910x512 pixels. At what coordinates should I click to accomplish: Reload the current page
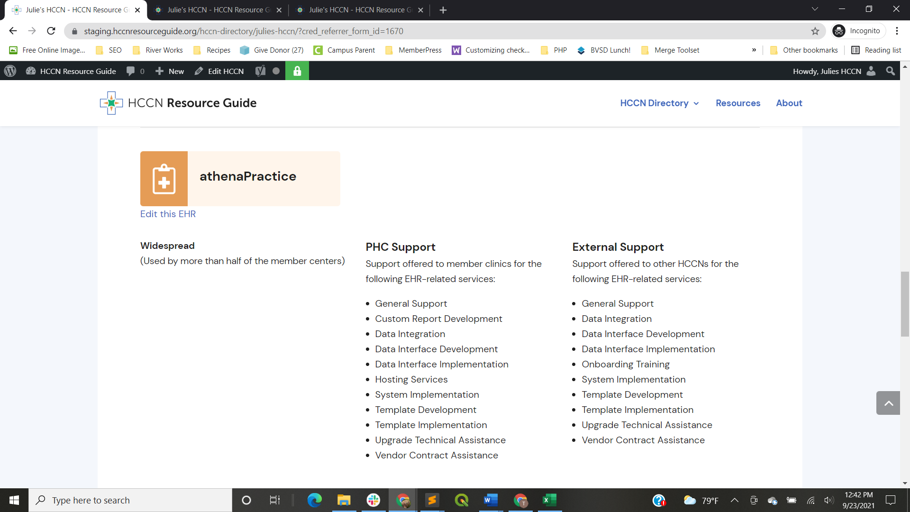[x=51, y=31]
